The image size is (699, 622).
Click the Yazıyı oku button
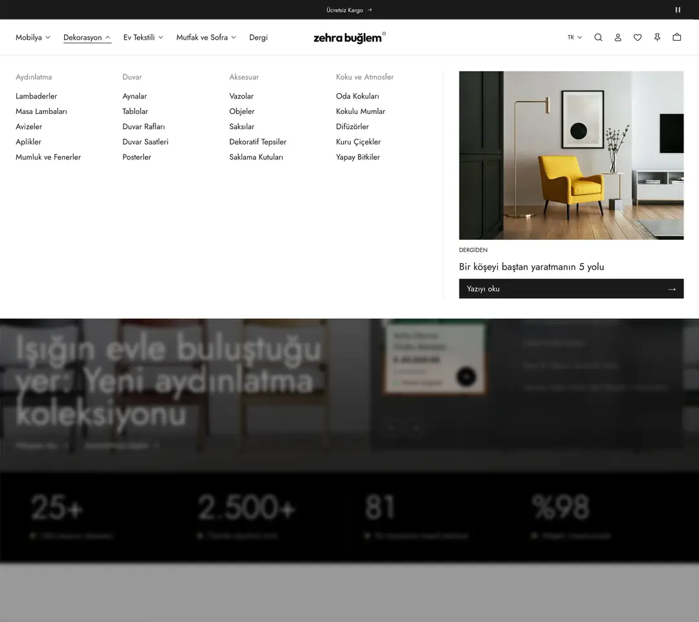(x=571, y=289)
